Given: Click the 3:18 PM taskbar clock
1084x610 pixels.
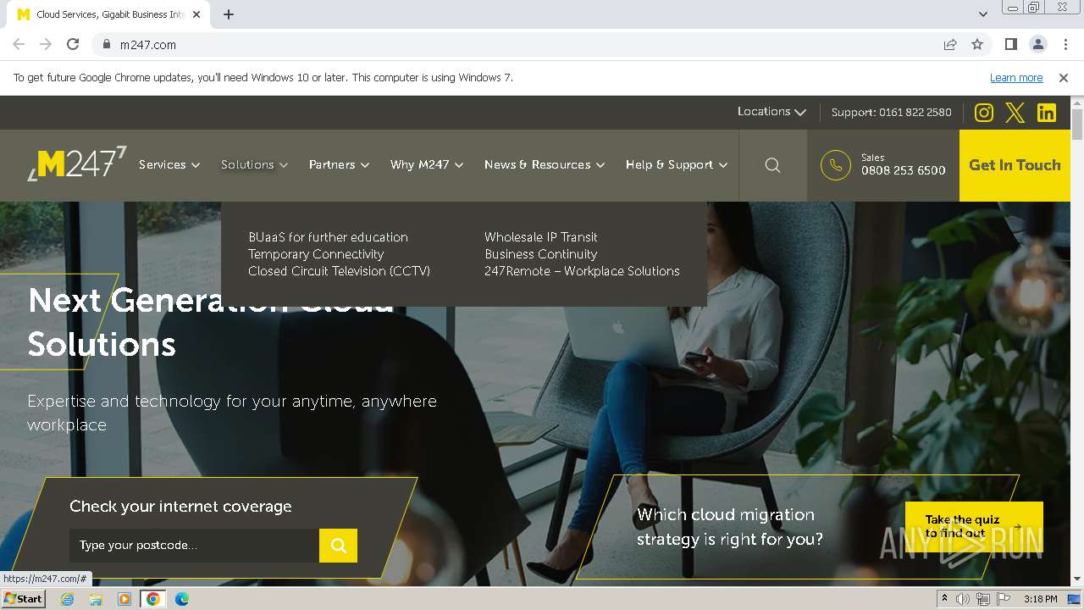Looking at the screenshot, I should (1040, 599).
